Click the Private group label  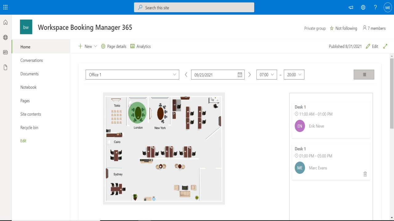(x=315, y=28)
